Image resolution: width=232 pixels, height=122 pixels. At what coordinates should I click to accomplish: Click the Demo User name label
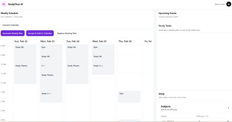pos(220,4)
